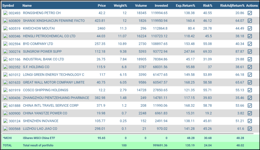Open the SUNGROW POWER SUPP stock name
260x150 pixels.
pyautogui.click(x=42, y=52)
